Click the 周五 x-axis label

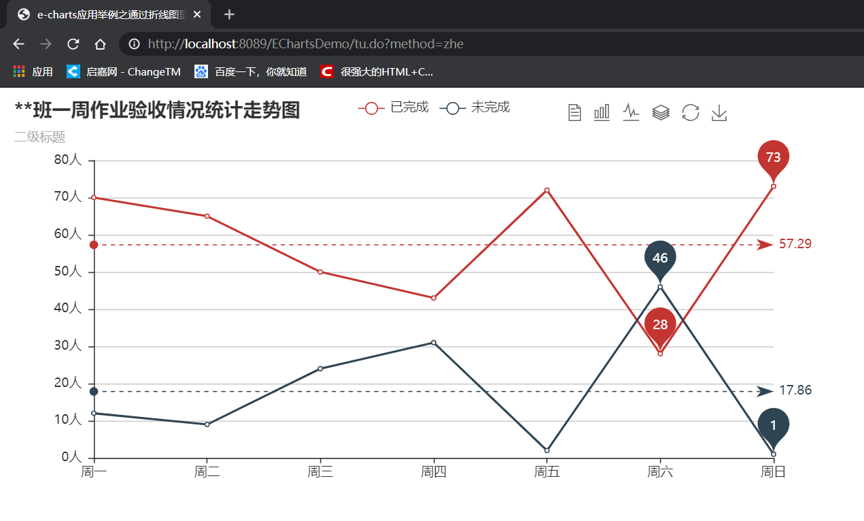547,472
